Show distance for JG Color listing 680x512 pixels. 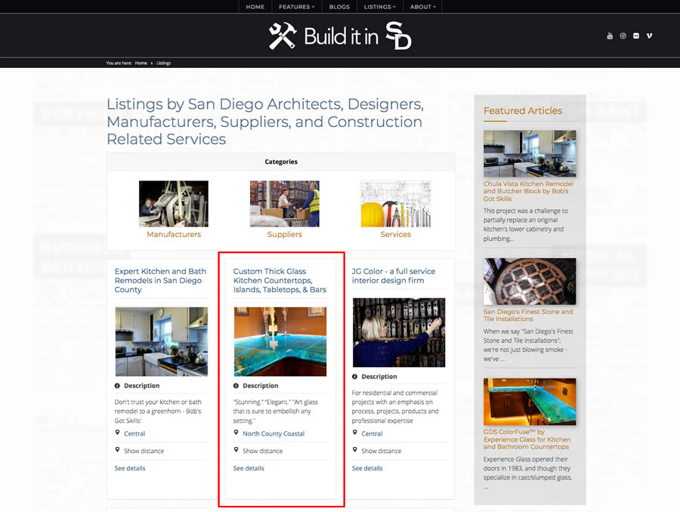click(x=382, y=451)
